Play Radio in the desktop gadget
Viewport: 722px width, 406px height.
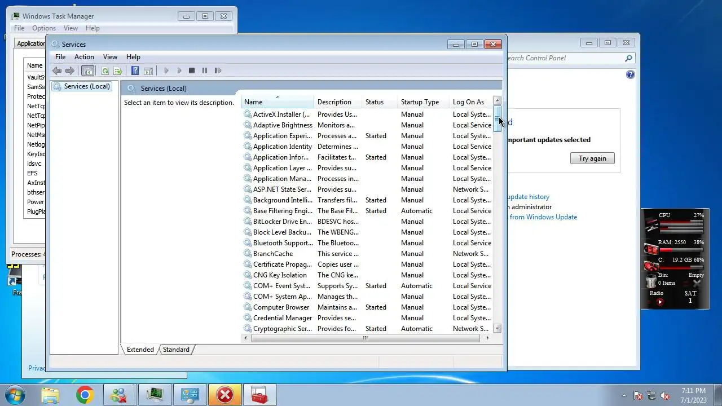660,302
